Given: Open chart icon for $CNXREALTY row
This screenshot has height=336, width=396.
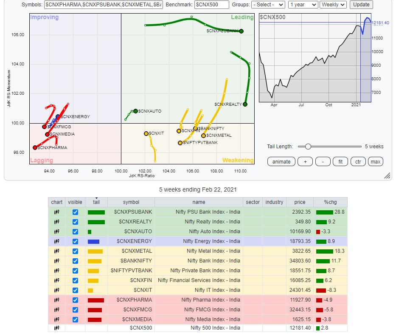Looking at the screenshot, I should point(56,222).
